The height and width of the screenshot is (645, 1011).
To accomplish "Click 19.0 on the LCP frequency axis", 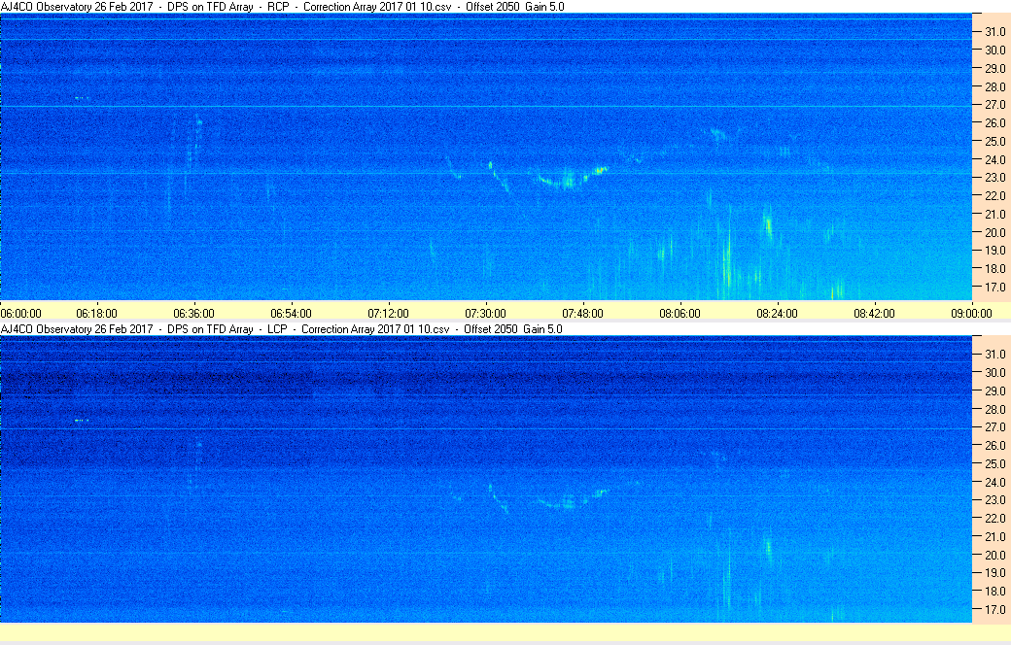I will tap(994, 573).
